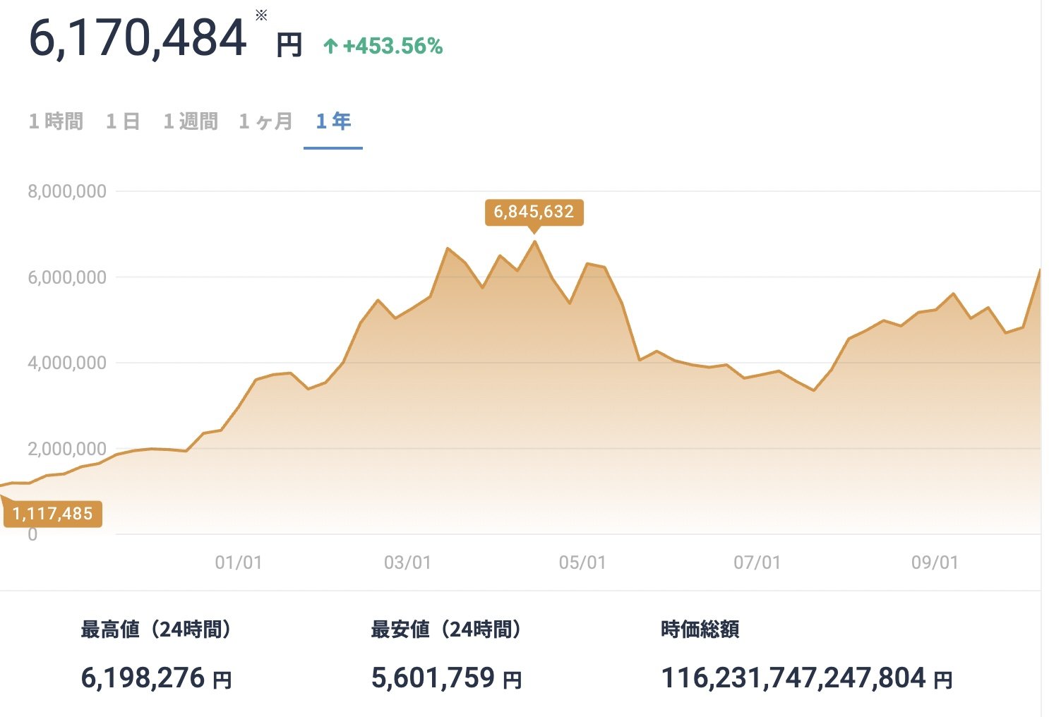Click the 最高値（24時間）heading

tap(157, 629)
